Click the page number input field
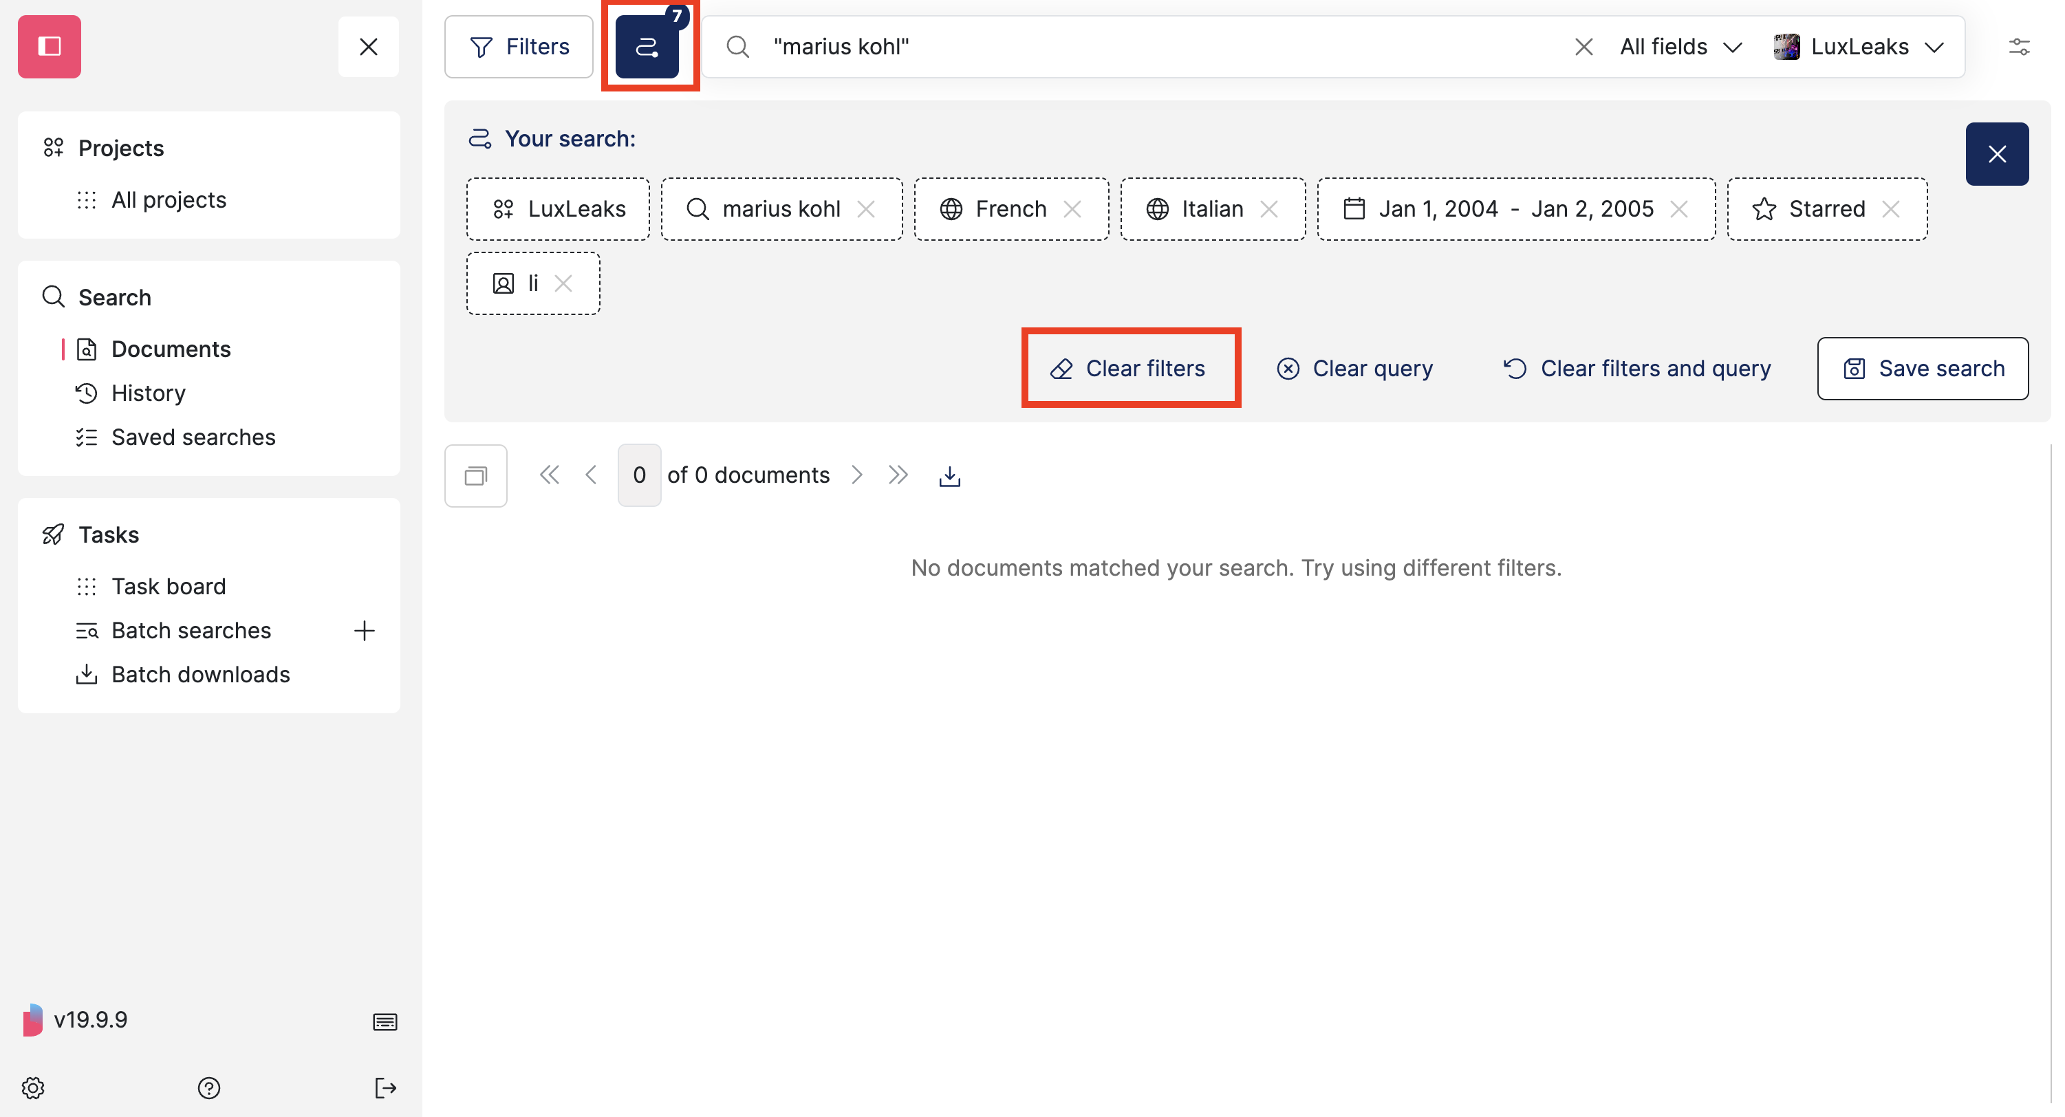The image size is (2065, 1117). (639, 475)
